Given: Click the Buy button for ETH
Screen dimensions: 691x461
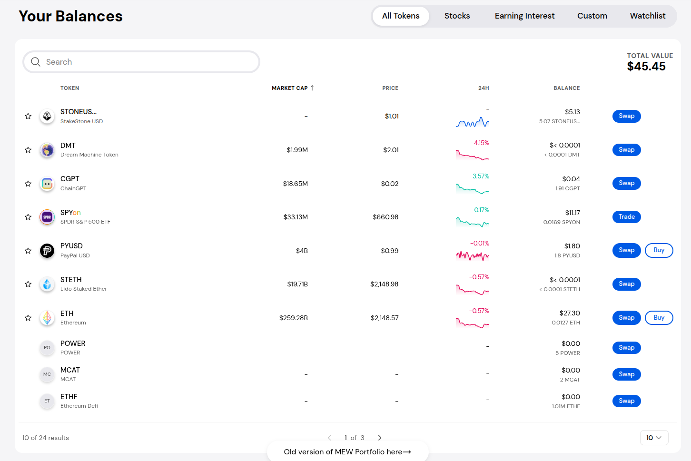Looking at the screenshot, I should pos(659,318).
